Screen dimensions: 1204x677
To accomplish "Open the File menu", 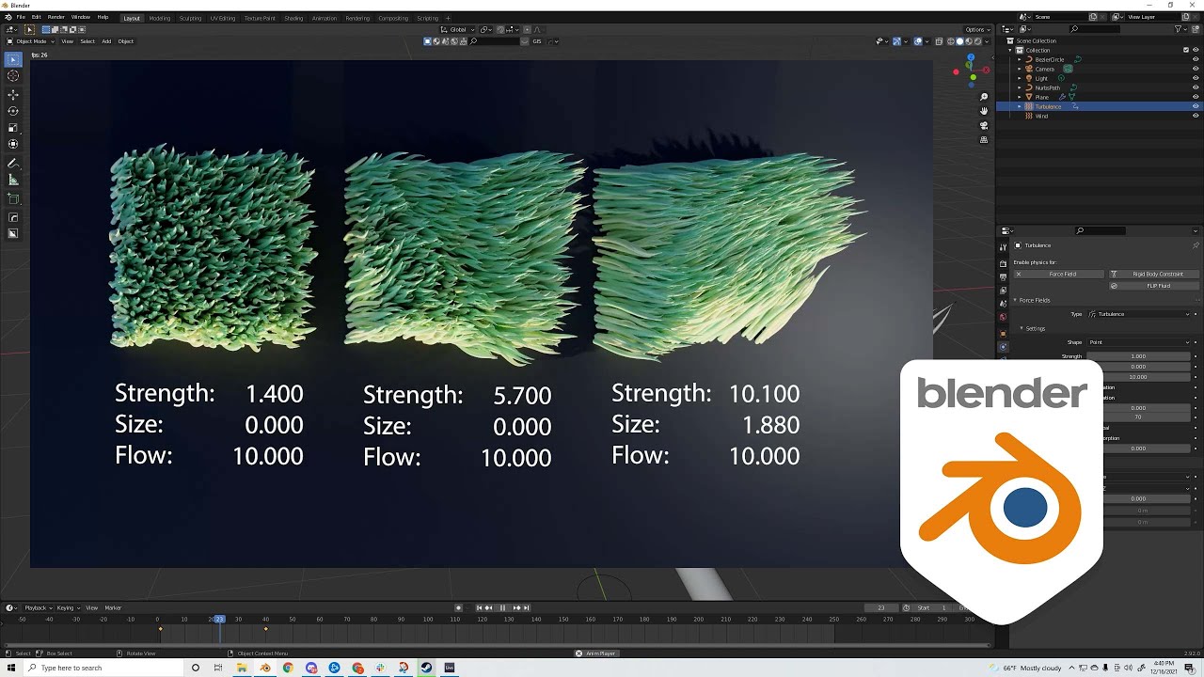I will [21, 17].
